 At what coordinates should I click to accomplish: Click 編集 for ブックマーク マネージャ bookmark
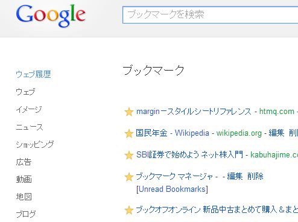pos(235,176)
